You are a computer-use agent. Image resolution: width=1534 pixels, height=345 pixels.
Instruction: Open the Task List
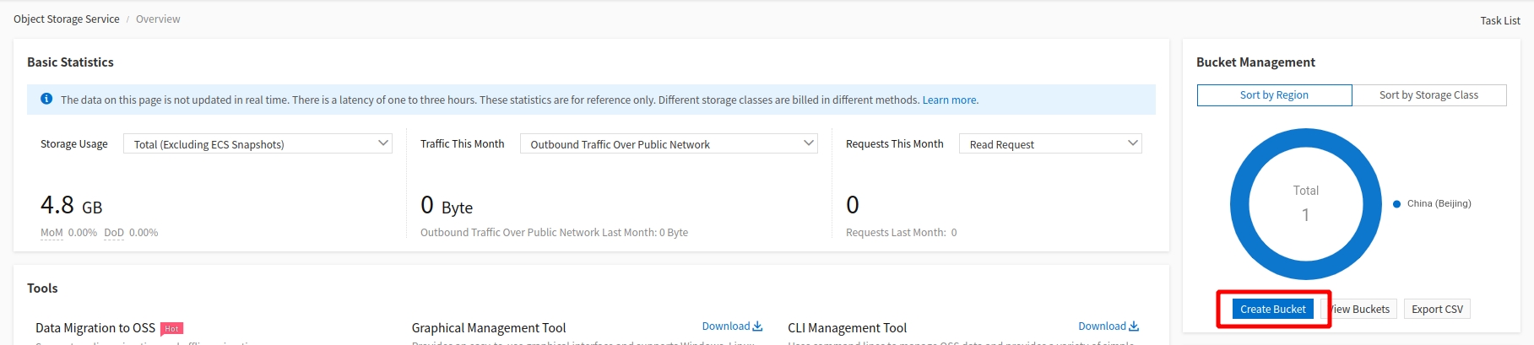click(1499, 20)
